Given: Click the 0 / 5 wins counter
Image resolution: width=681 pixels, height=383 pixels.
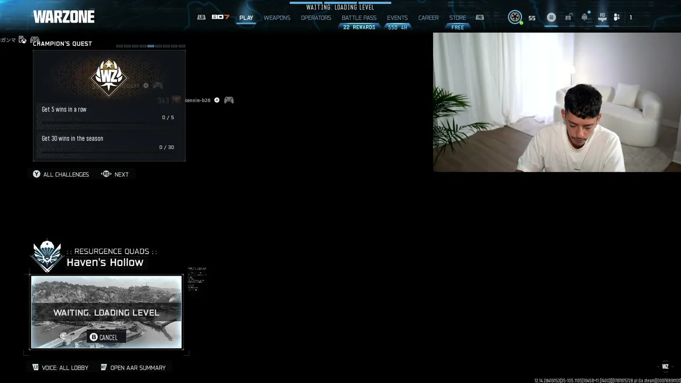Looking at the screenshot, I should point(168,118).
